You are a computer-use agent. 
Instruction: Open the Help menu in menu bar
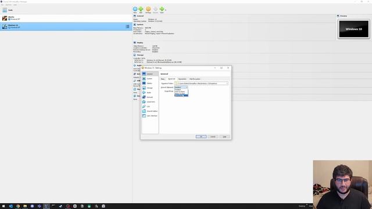click(15, 5)
